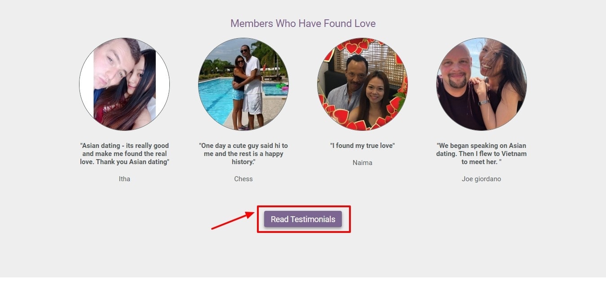Viewport: 606px width, 281px height.
Task: Select the name Naima
Action: 362,162
